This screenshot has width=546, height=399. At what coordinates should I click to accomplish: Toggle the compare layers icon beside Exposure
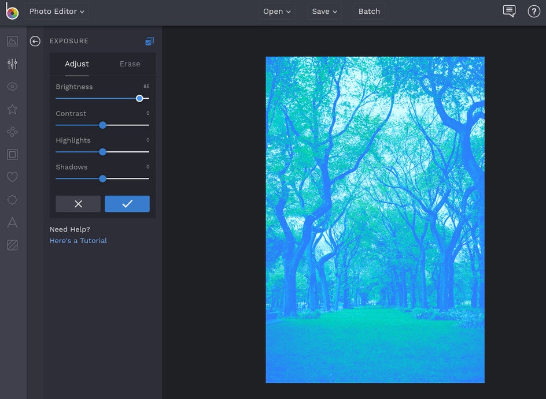[x=150, y=41]
